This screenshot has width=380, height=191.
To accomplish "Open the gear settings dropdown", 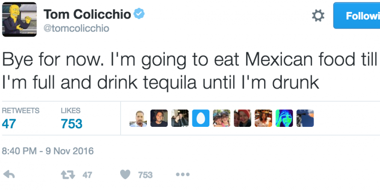I will pyautogui.click(x=318, y=16).
